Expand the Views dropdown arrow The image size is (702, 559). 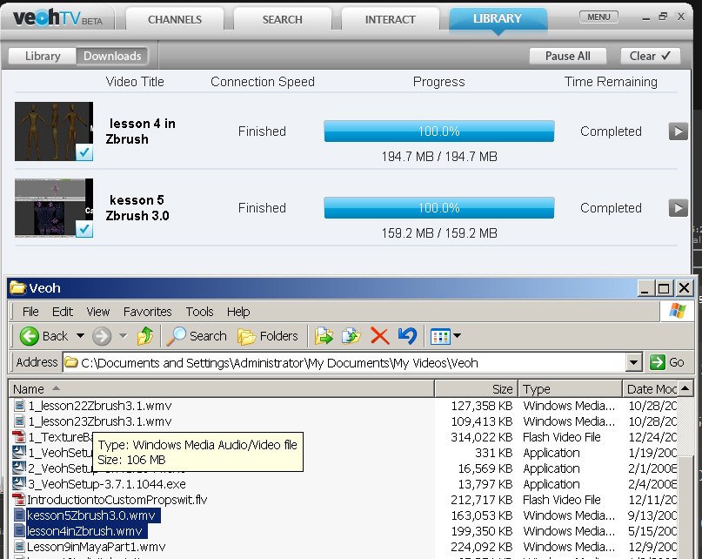[x=457, y=336]
